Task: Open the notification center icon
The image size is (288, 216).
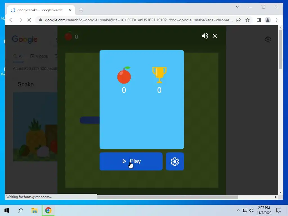Action: (279, 210)
